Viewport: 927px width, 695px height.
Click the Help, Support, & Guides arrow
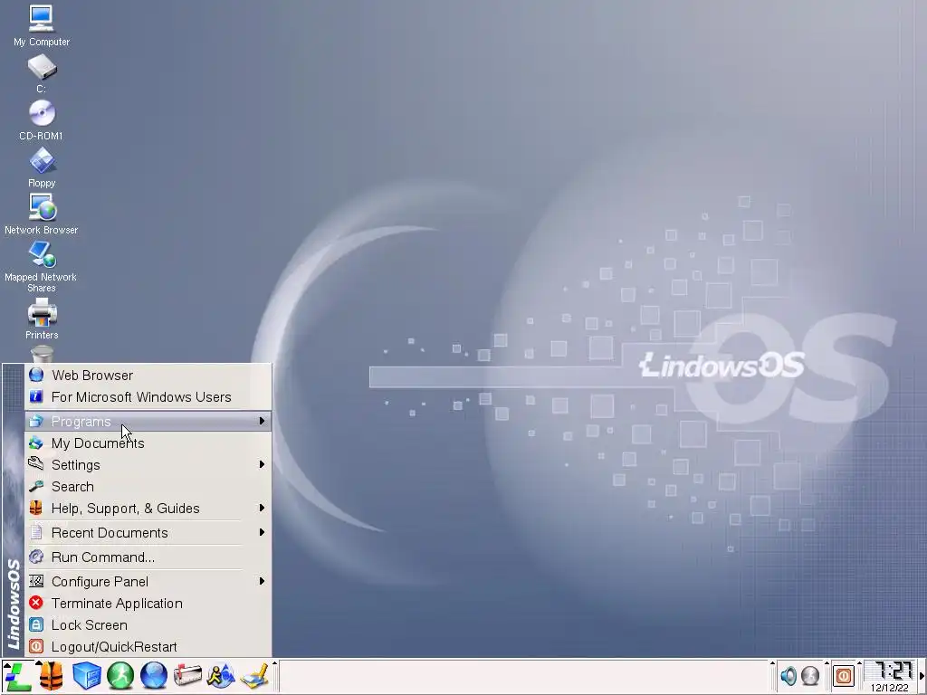262,509
